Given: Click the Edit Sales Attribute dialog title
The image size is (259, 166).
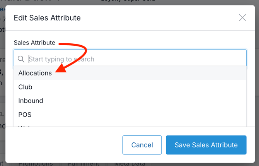Looking at the screenshot, I should [x=47, y=17].
